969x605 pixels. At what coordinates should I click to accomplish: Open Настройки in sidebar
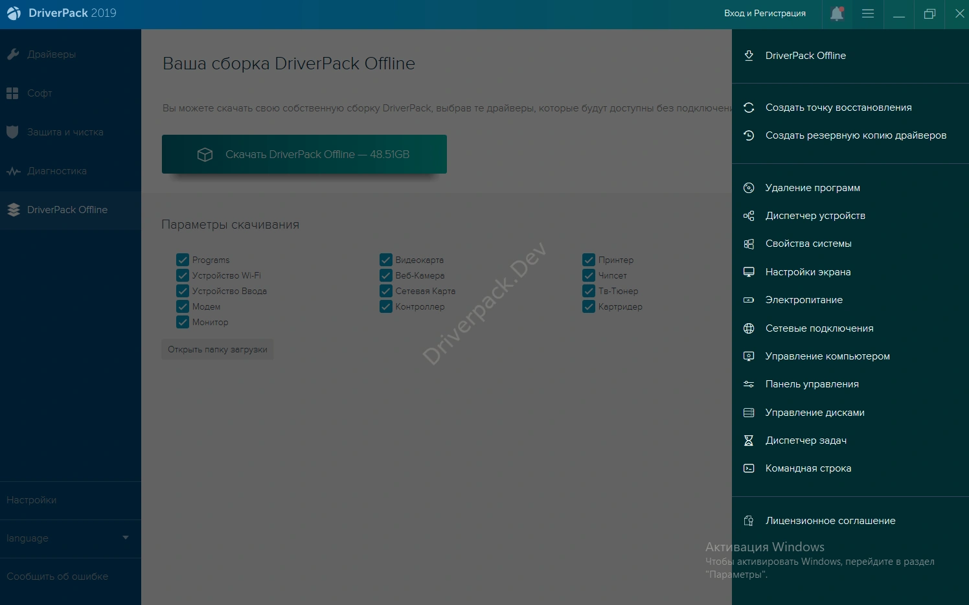coord(71,500)
